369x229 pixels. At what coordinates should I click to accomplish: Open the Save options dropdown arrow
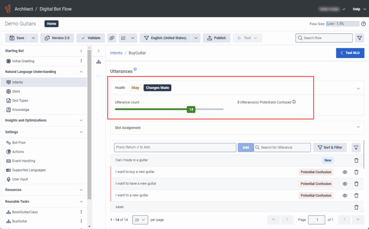click(x=33, y=38)
